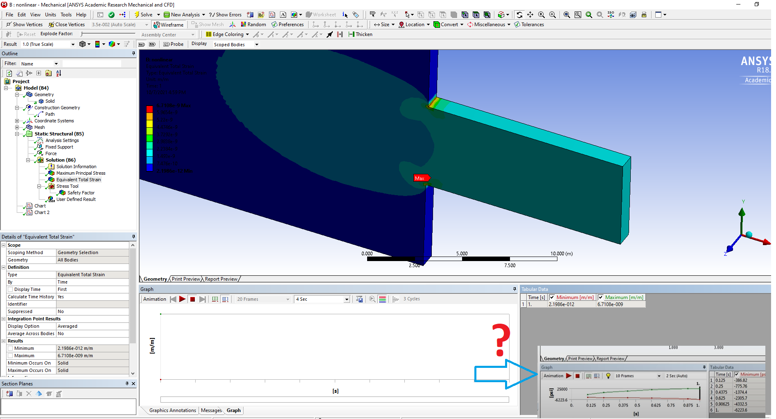This screenshot has height=419, width=776.
Task: Click Sort outline tree icon
Action: 59,73
